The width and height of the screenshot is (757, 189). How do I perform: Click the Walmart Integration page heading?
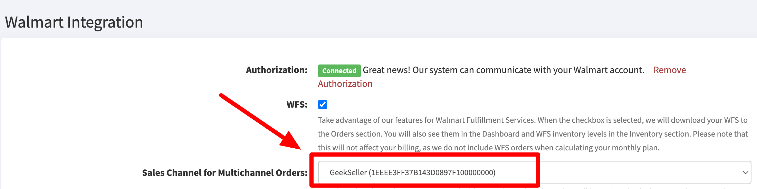coord(74,22)
